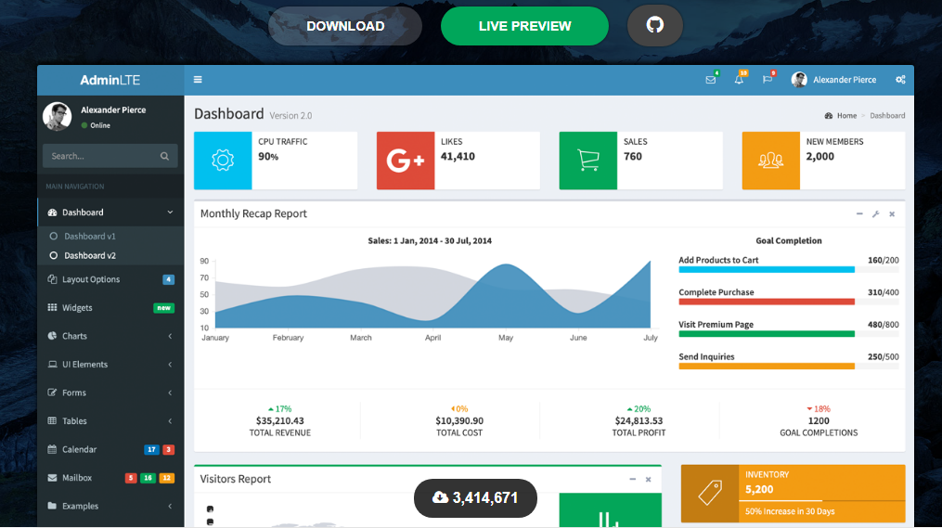Screen dimensions: 942x528
Task: Click the Mailbox envelope icon in sidebar
Action: (x=52, y=478)
